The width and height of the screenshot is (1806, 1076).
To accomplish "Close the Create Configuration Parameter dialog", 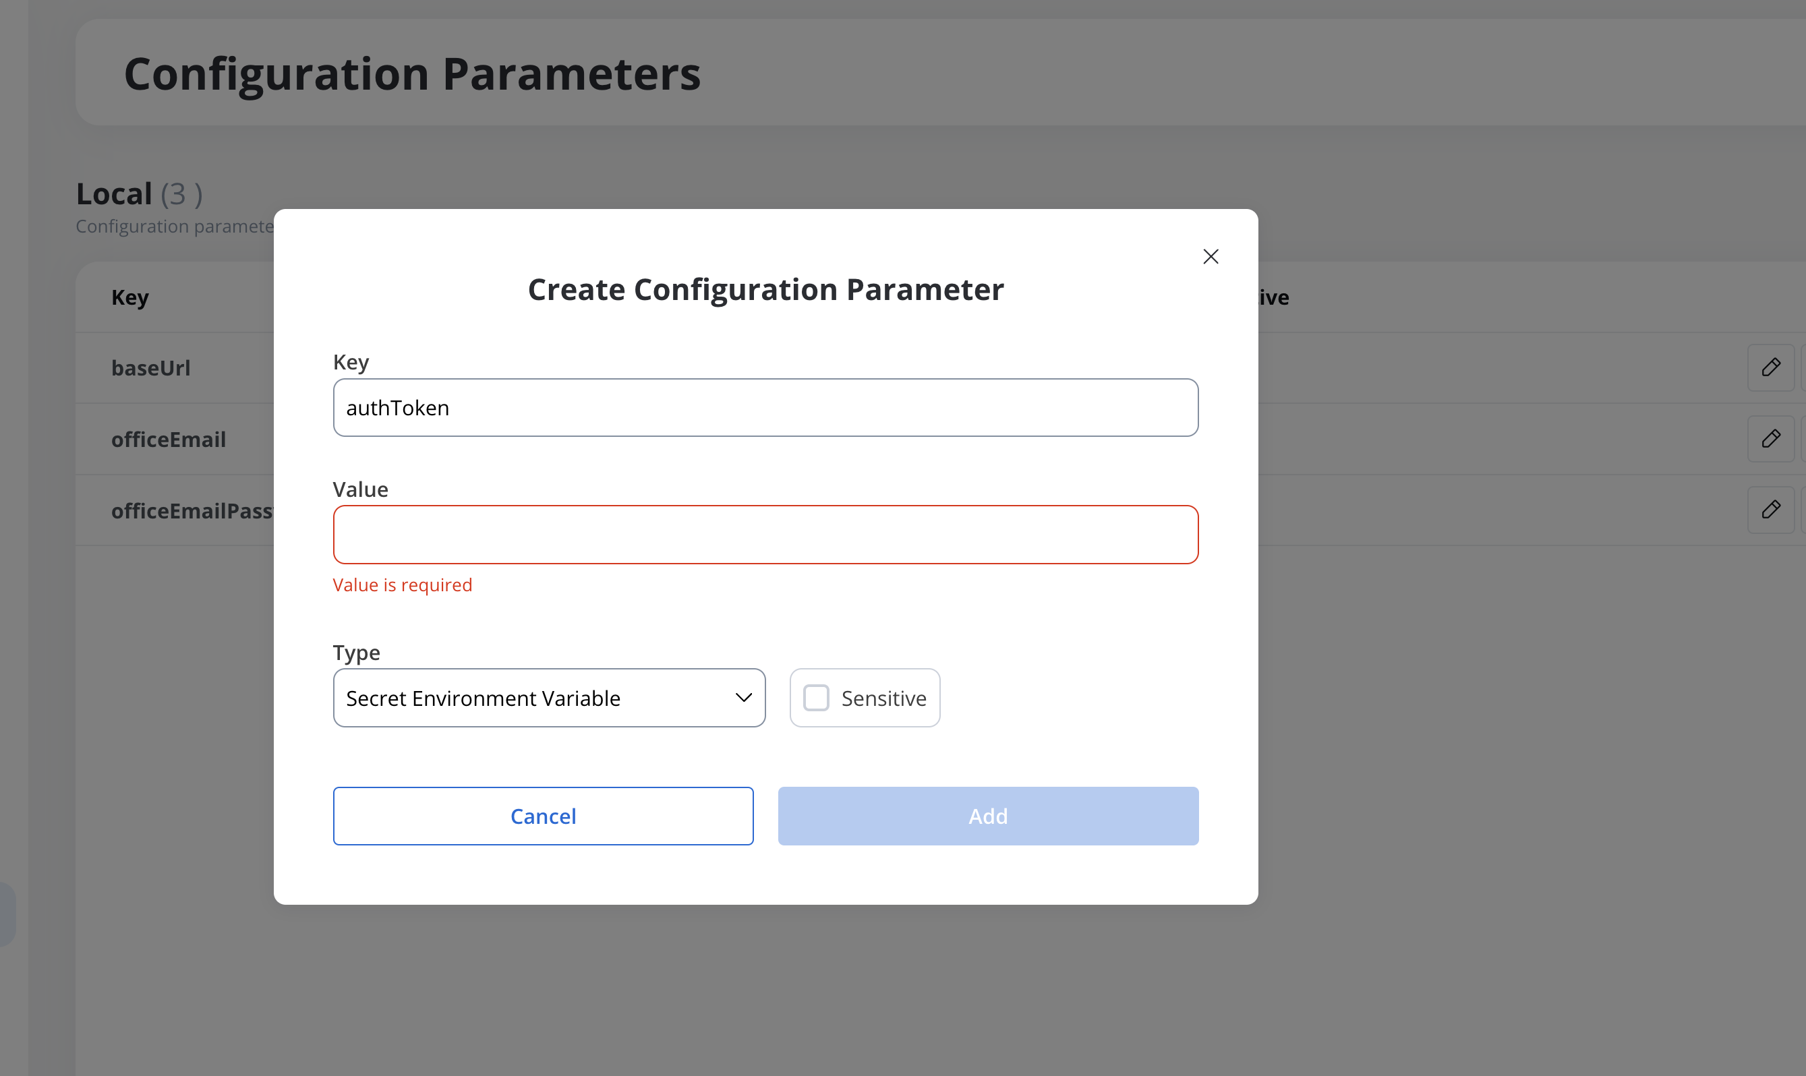I will 1211,257.
